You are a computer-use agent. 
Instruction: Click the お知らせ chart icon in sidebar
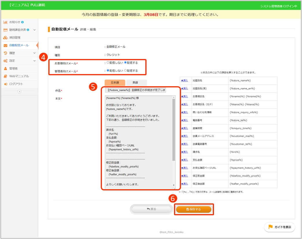pyautogui.click(x=6, y=22)
